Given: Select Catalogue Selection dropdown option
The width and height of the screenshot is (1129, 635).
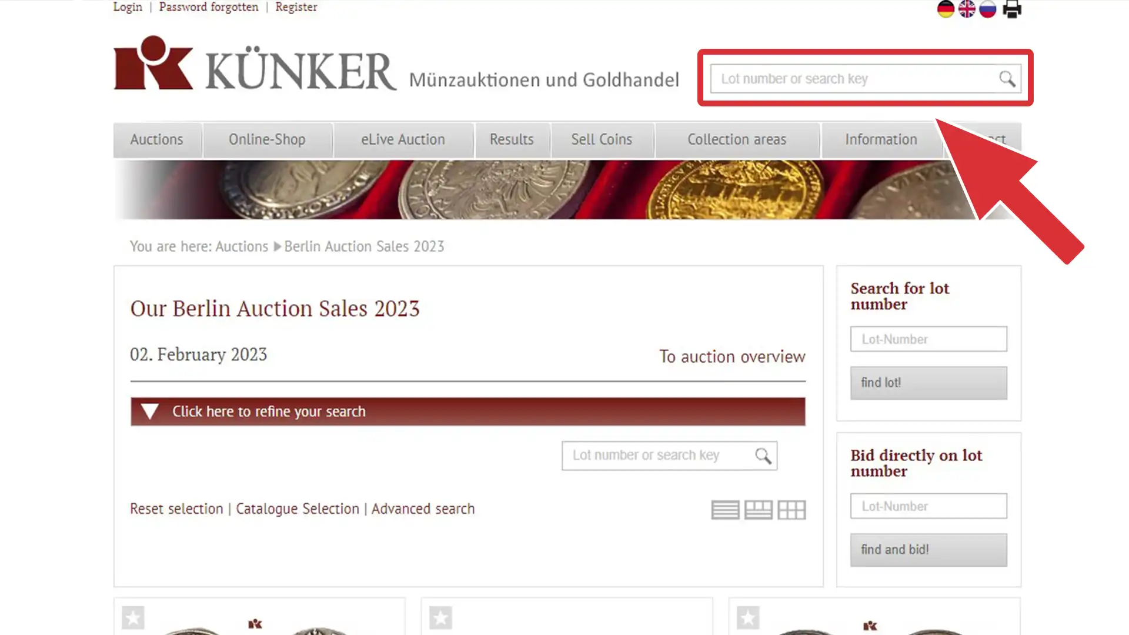Looking at the screenshot, I should pyautogui.click(x=297, y=509).
